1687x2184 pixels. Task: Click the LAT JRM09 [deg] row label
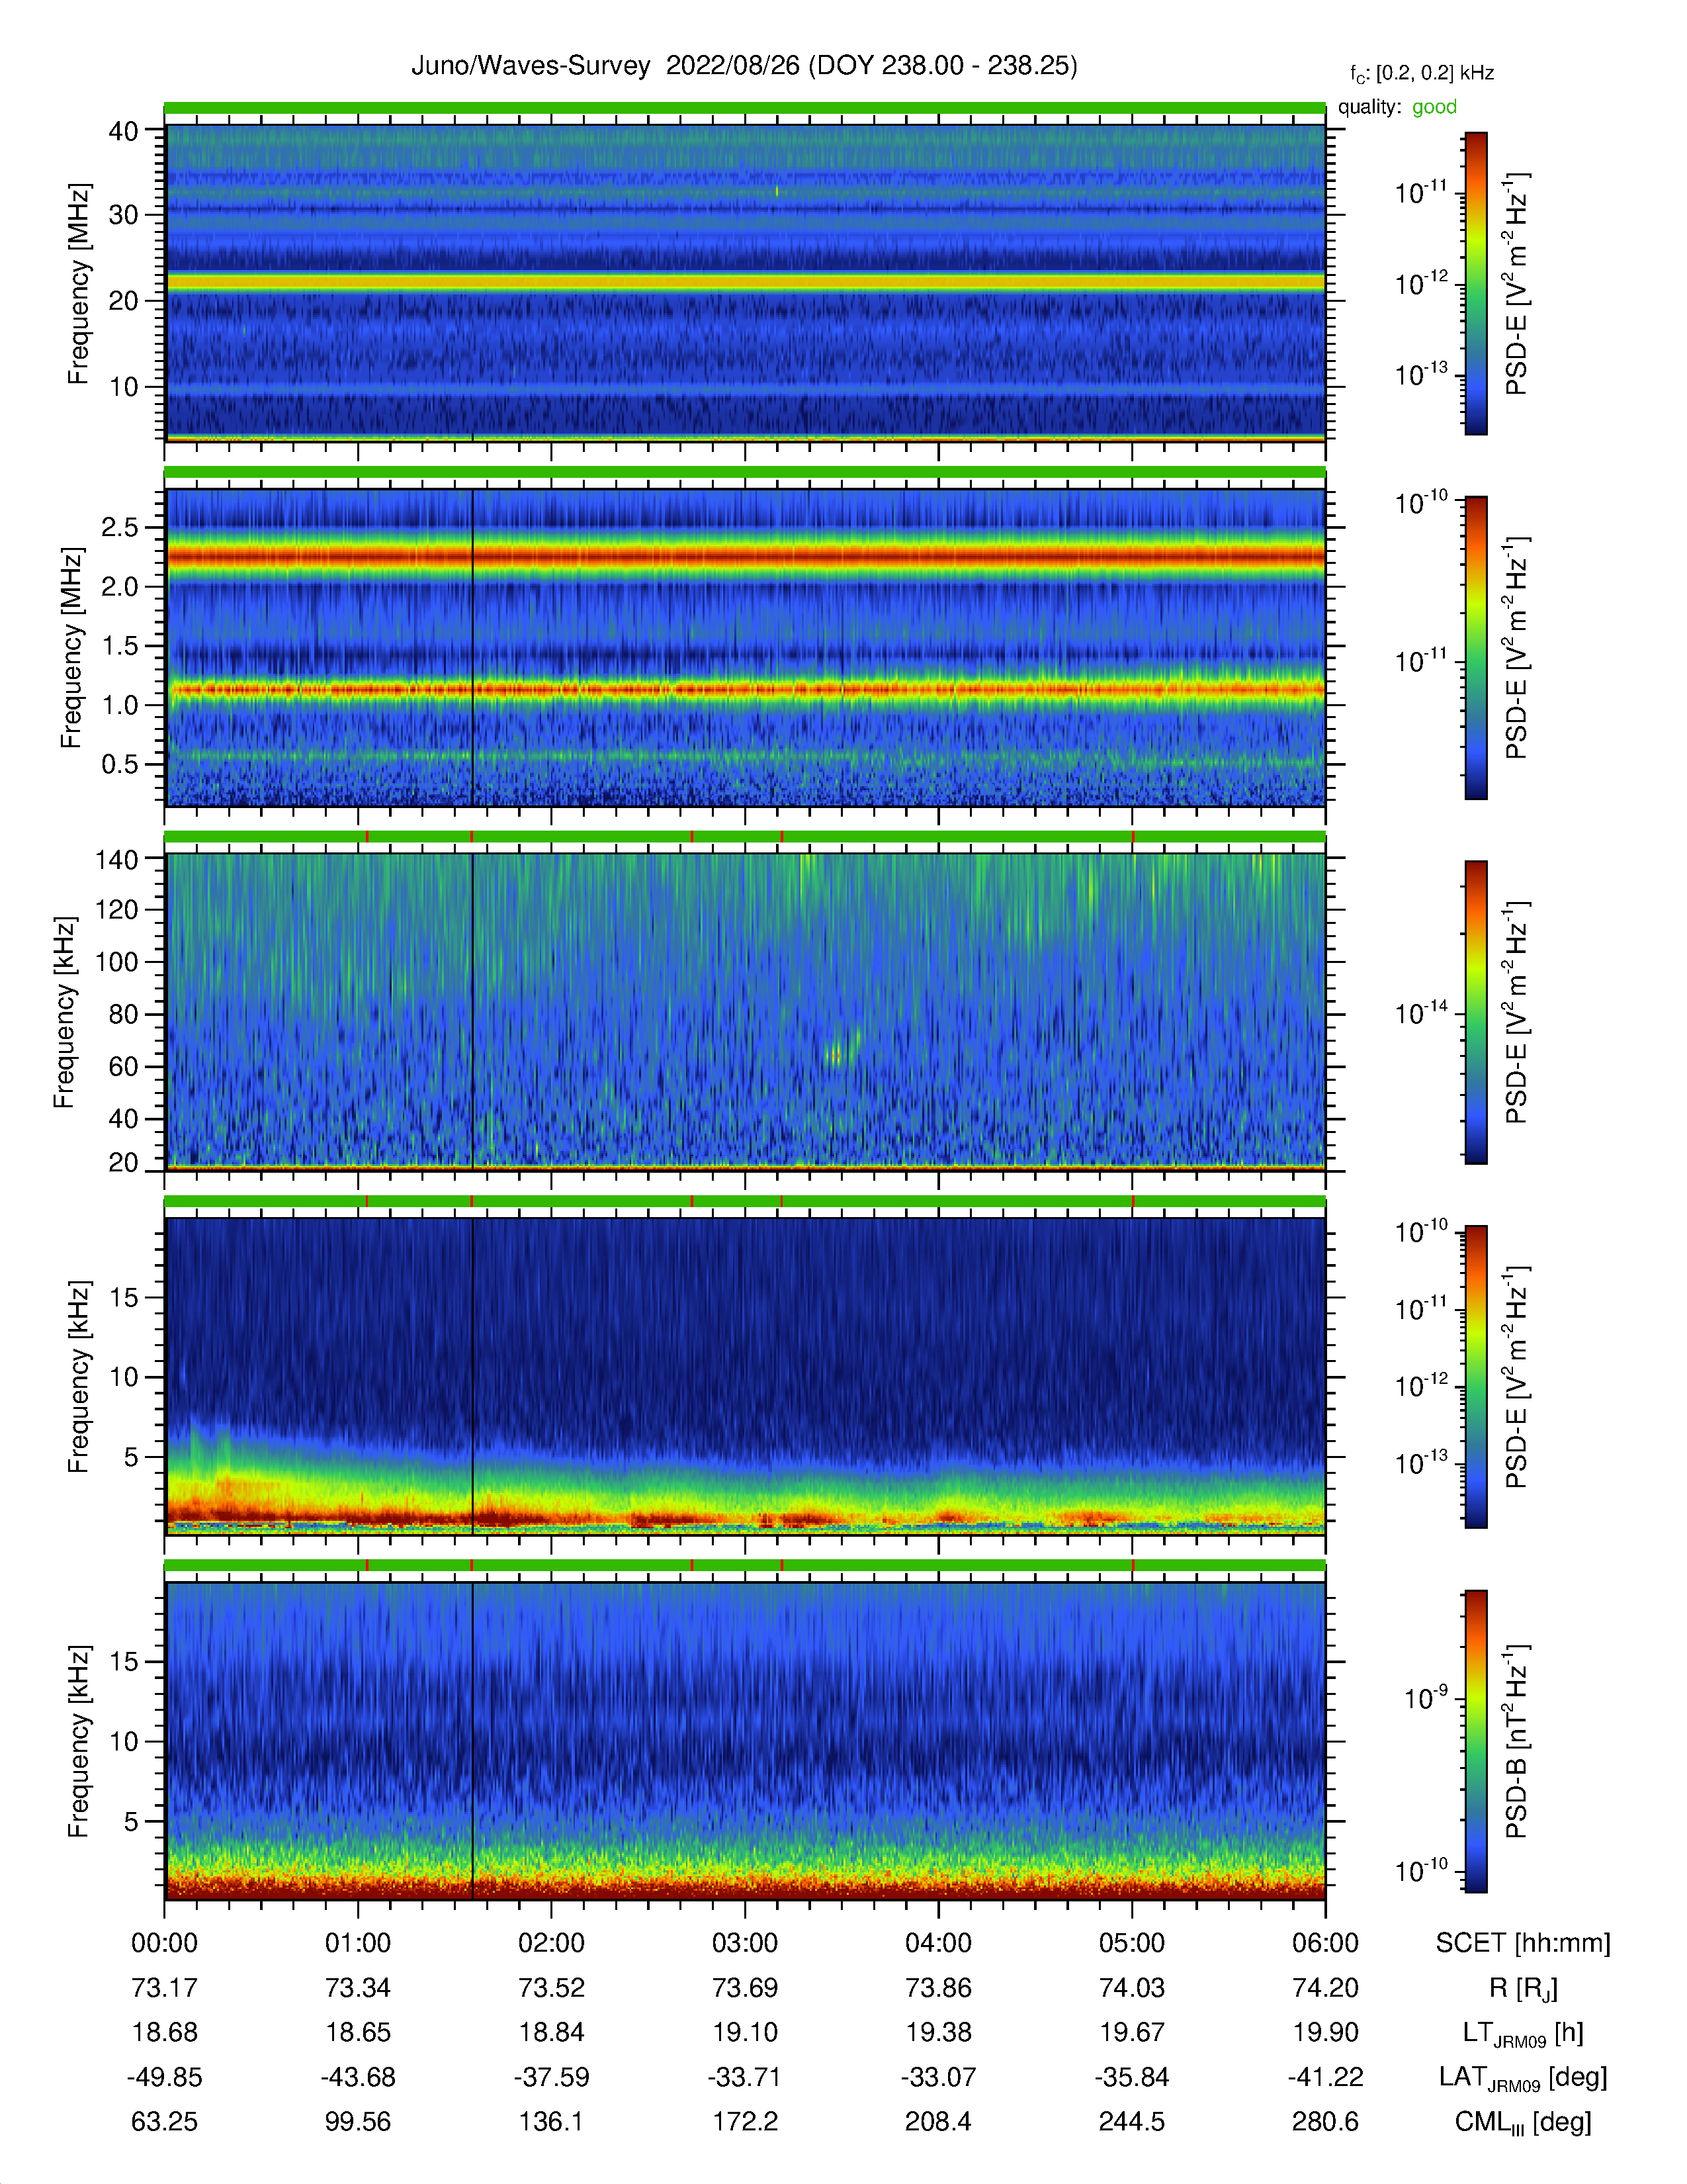tap(1523, 2078)
